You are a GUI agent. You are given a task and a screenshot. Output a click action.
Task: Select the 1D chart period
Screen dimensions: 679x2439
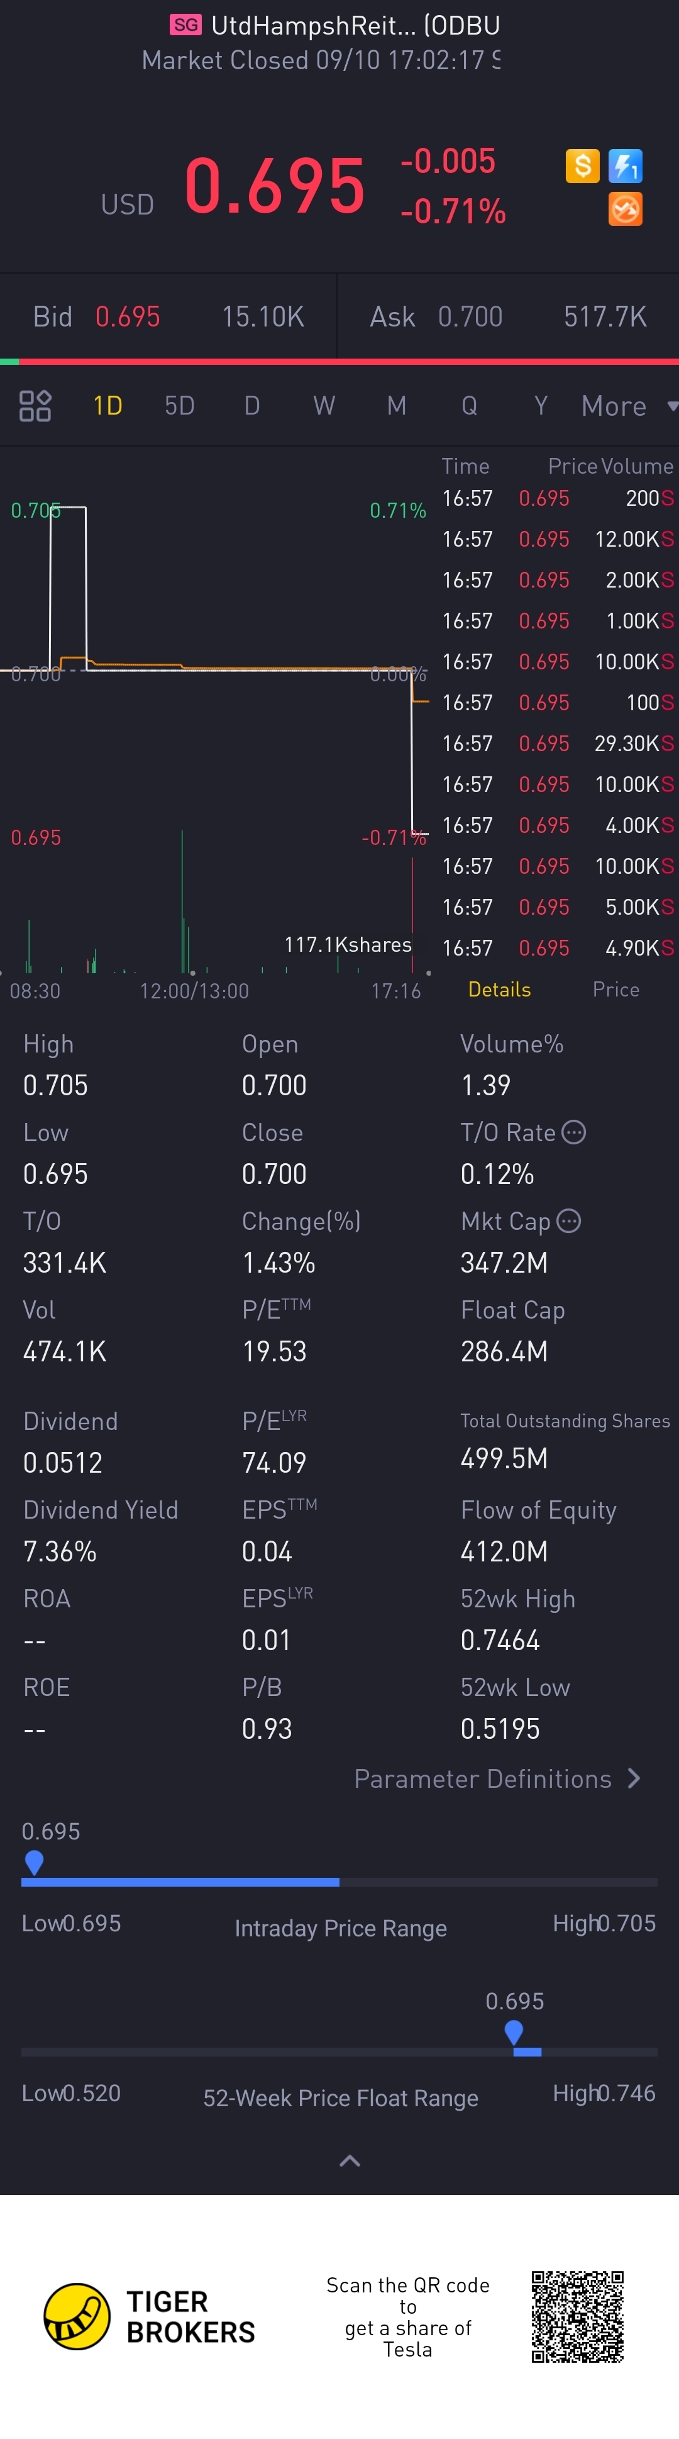coord(108,406)
